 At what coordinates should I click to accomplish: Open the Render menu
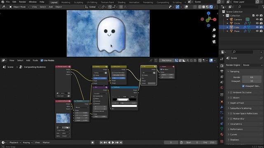pyautogui.click(x=22, y=2)
